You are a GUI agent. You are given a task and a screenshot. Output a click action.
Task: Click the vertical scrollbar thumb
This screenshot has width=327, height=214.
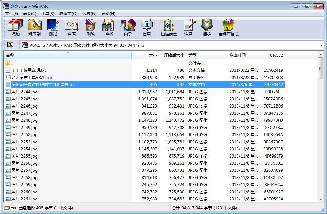tap(320, 68)
